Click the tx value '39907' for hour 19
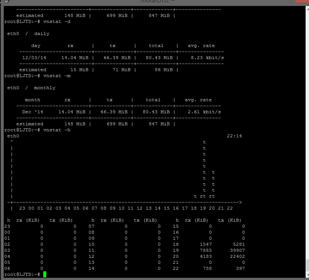The image size is (309, 280). (237, 250)
